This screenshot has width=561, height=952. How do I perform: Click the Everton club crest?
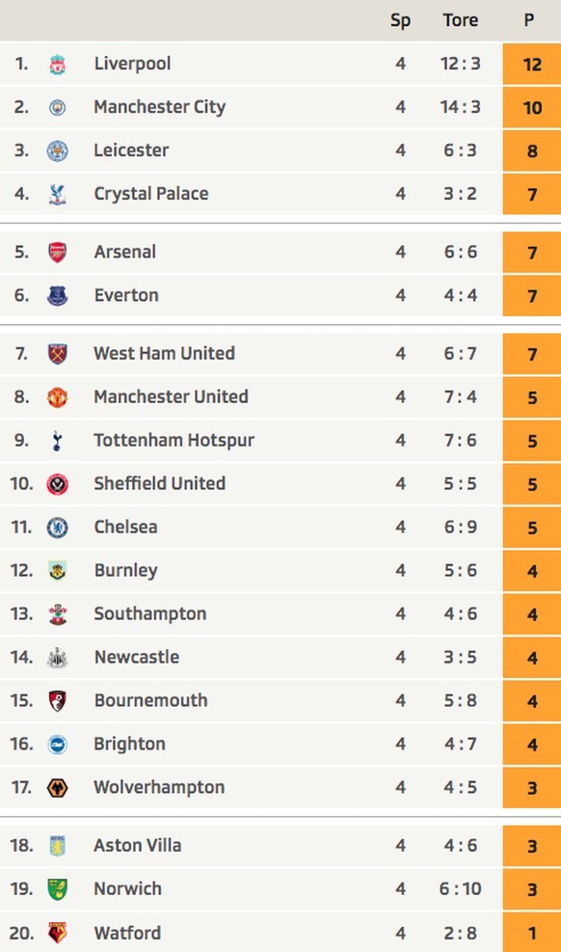click(58, 296)
